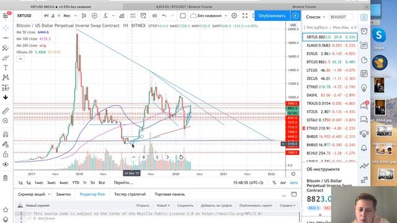Collapse the indicator legend chevron
The height and width of the screenshot is (223, 397).
[x=20, y=59]
